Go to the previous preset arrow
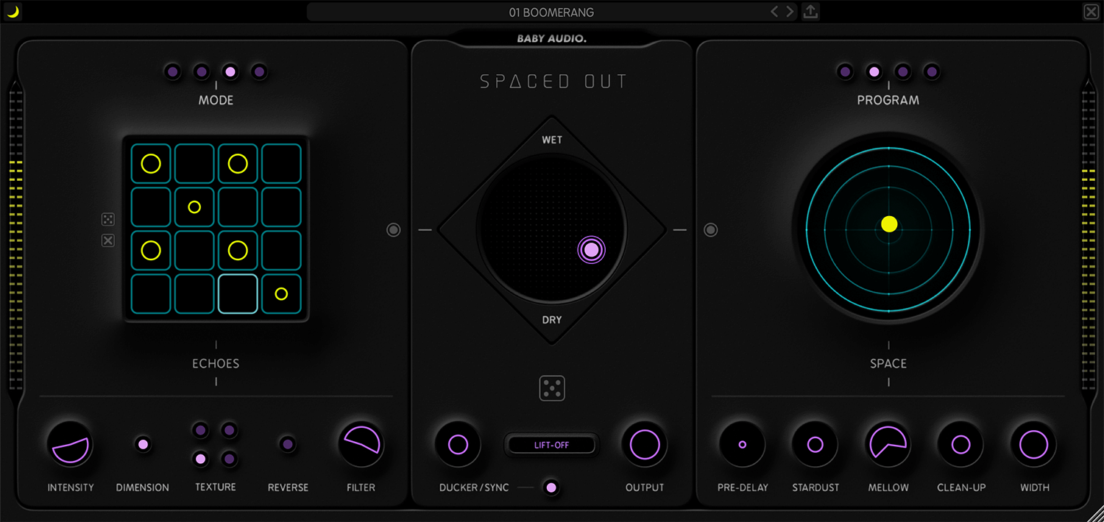Image resolution: width=1104 pixels, height=522 pixels. pos(774,12)
